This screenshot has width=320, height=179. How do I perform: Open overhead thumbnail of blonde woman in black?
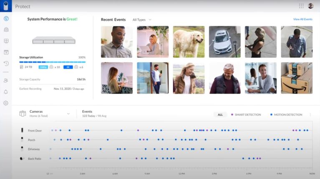click(x=261, y=42)
